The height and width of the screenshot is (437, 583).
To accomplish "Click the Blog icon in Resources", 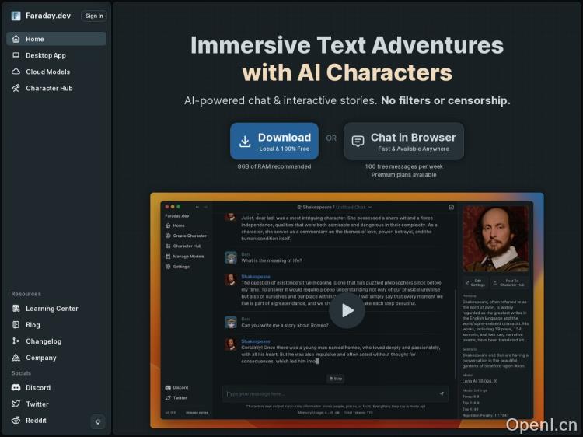I will click(x=16, y=325).
